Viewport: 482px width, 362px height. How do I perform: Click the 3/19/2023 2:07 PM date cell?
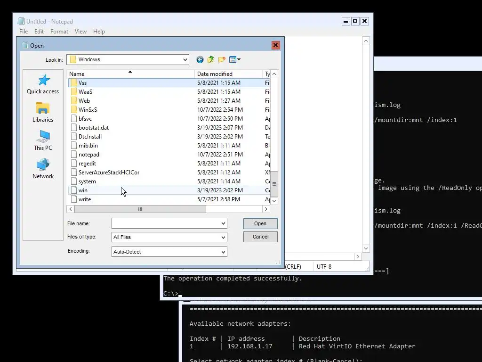[220, 127]
